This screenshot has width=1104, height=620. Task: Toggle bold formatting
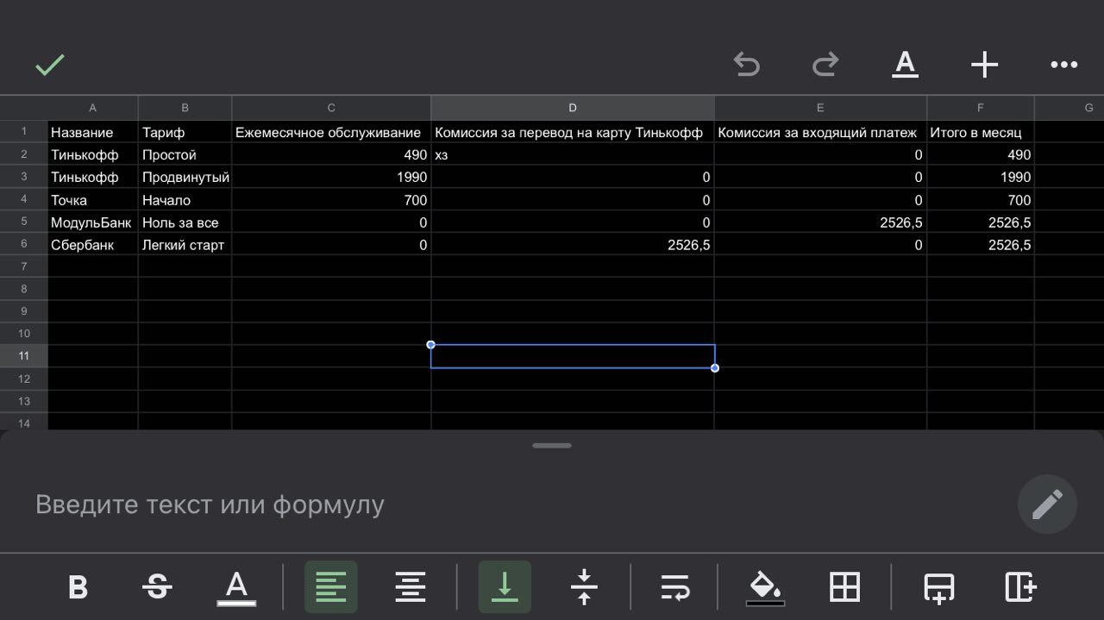(x=78, y=587)
